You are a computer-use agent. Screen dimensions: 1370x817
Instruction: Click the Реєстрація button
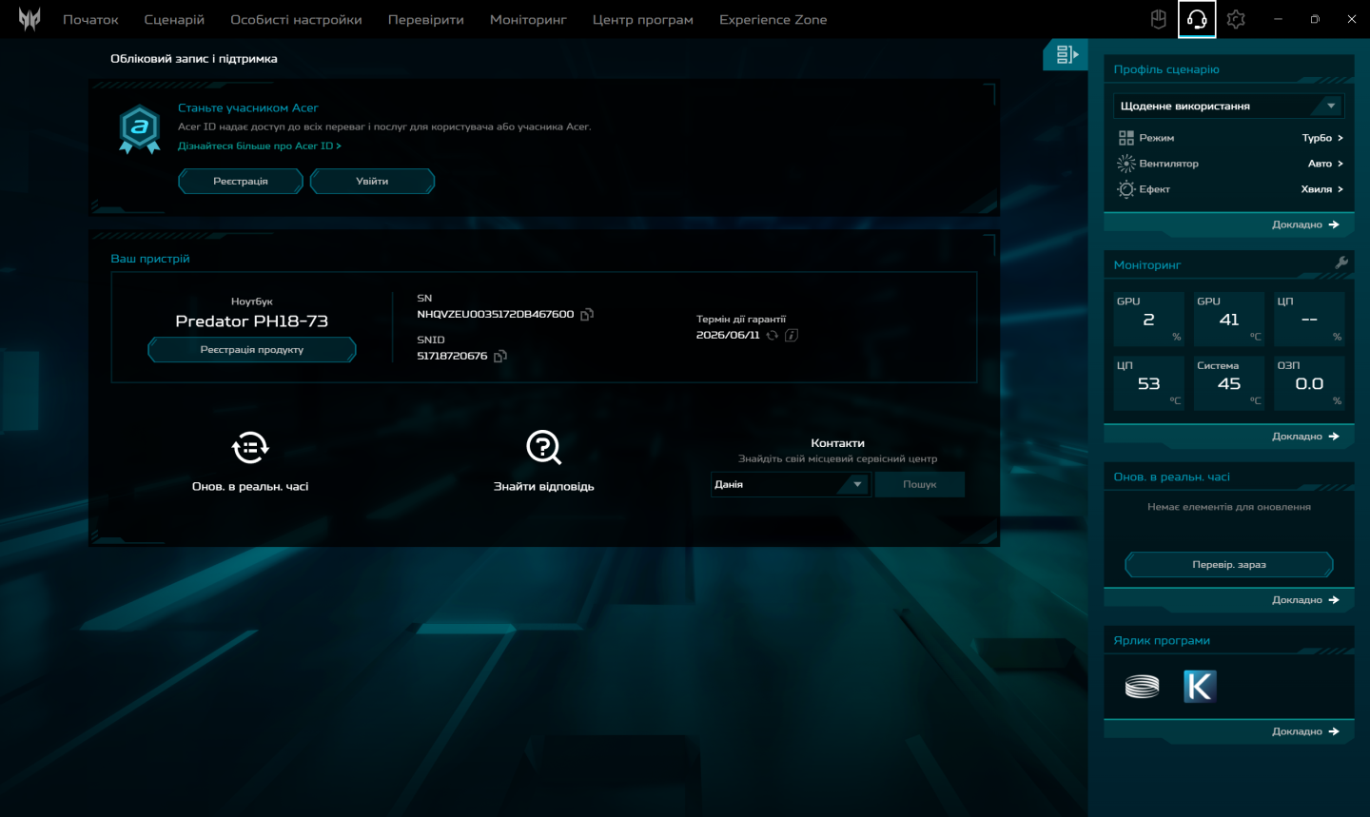coord(241,181)
